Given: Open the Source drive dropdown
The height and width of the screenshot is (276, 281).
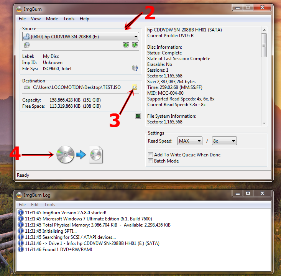Looking at the screenshot, I should [81, 36].
